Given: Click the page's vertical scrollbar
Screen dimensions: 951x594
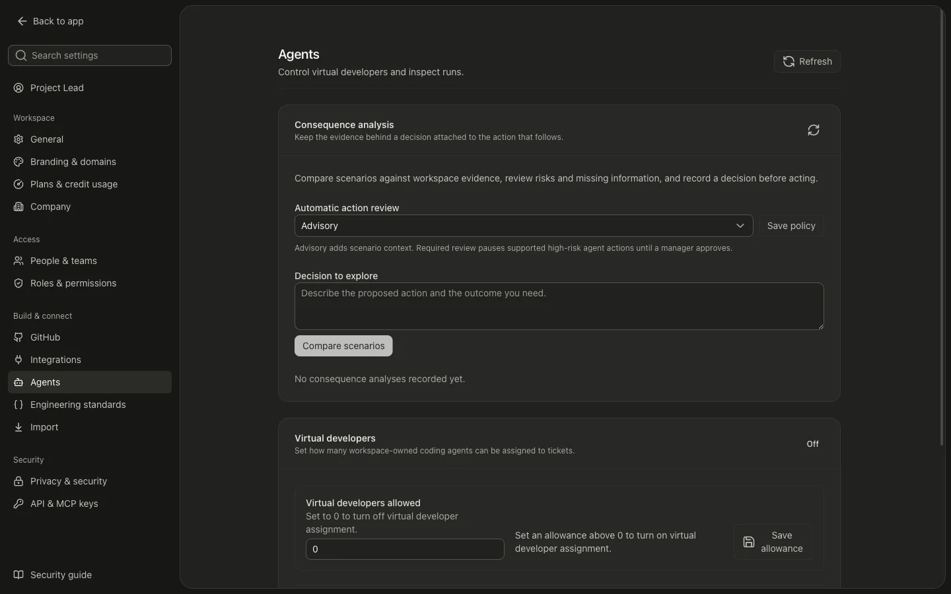Looking at the screenshot, I should click(x=942, y=228).
